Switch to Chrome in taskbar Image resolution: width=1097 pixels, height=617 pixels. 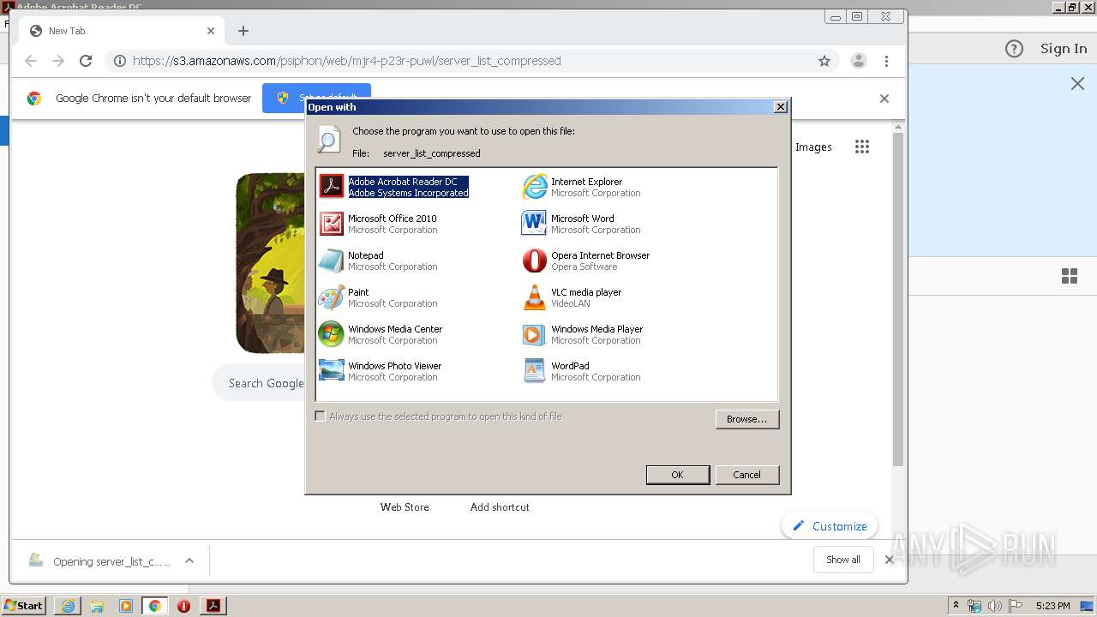[155, 606]
